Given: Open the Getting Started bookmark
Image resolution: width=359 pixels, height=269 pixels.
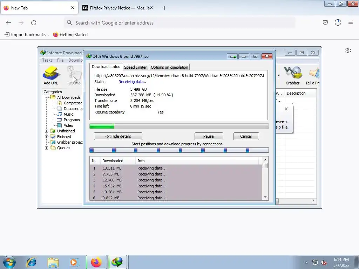Looking at the screenshot, I should point(70,35).
